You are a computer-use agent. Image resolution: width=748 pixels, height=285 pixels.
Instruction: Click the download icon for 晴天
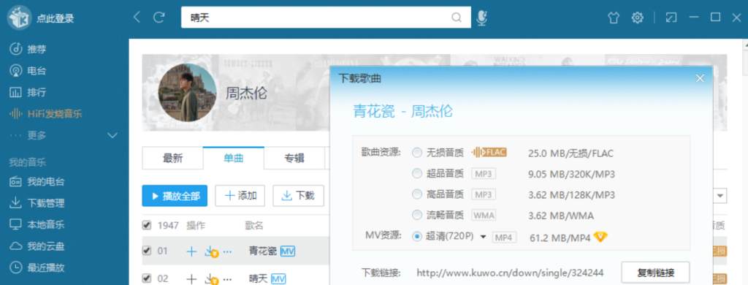210,279
